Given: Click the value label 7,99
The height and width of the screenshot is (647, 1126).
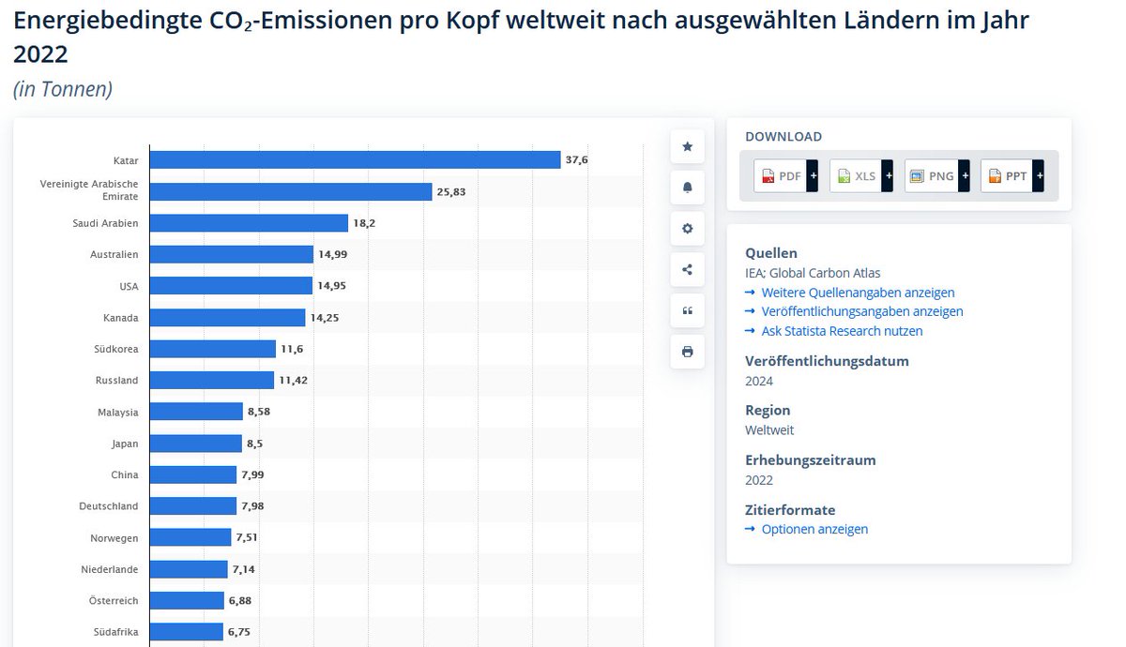Looking at the screenshot, I should click(x=252, y=474).
